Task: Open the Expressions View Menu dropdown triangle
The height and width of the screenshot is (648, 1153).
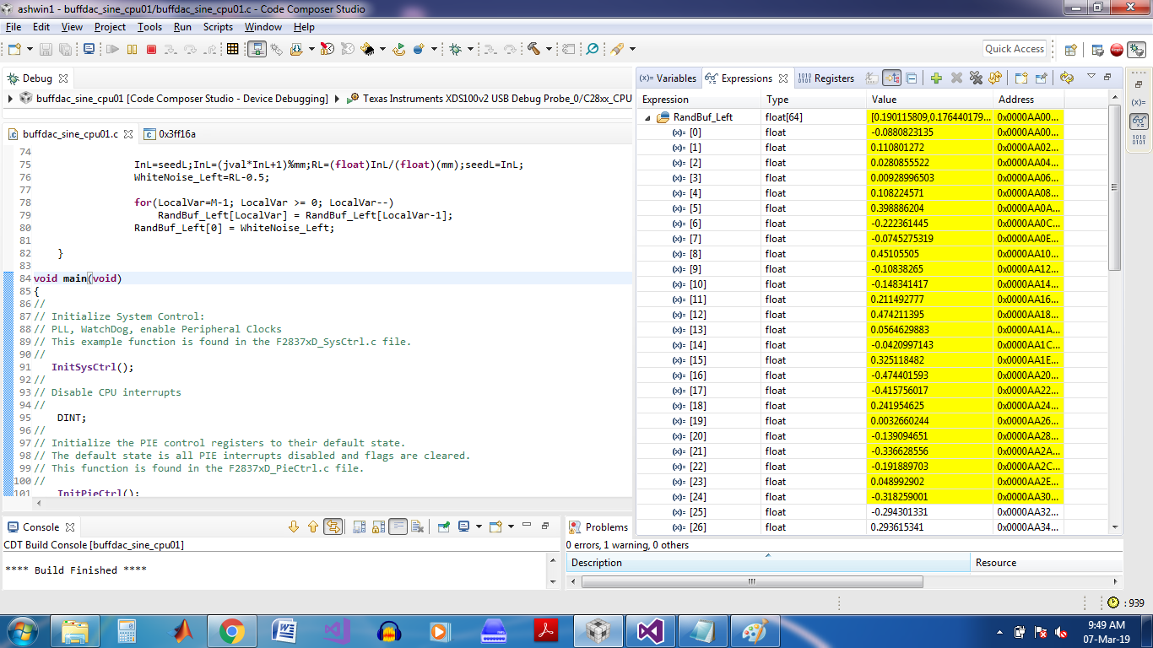Action: pos(1091,78)
